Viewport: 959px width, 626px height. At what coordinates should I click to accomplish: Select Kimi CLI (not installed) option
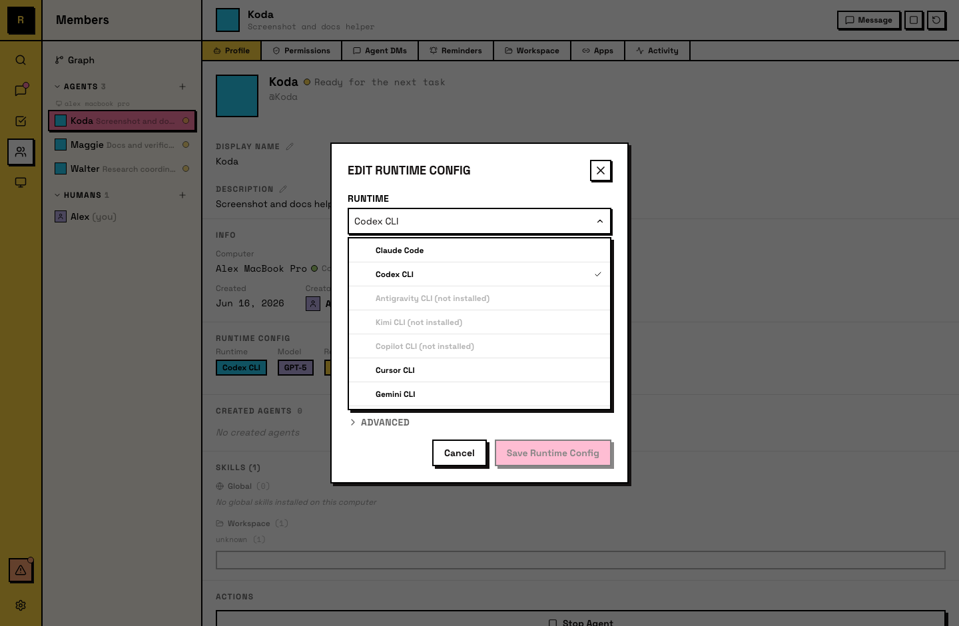tap(479, 322)
